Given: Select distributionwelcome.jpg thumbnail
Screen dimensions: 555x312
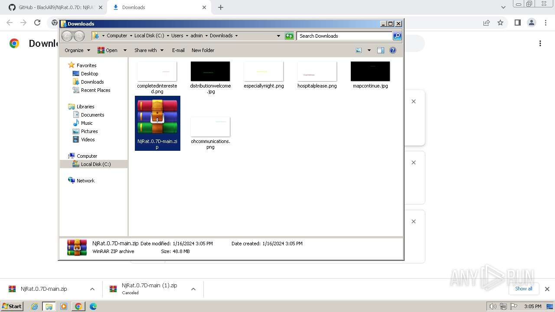Looking at the screenshot, I should tap(210, 78).
